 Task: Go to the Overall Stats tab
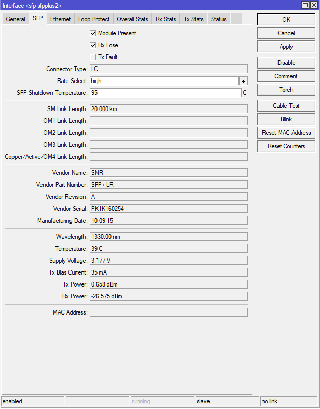(x=132, y=19)
